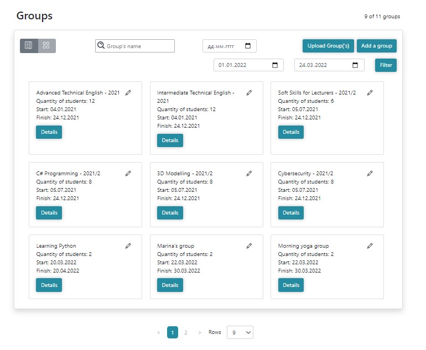The image size is (426, 350).
Task: Click the Upload Group('s) button
Action: coord(328,46)
